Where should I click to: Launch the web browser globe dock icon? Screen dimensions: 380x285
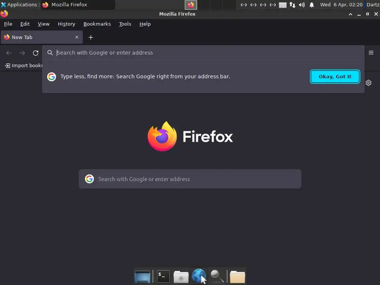(x=199, y=276)
